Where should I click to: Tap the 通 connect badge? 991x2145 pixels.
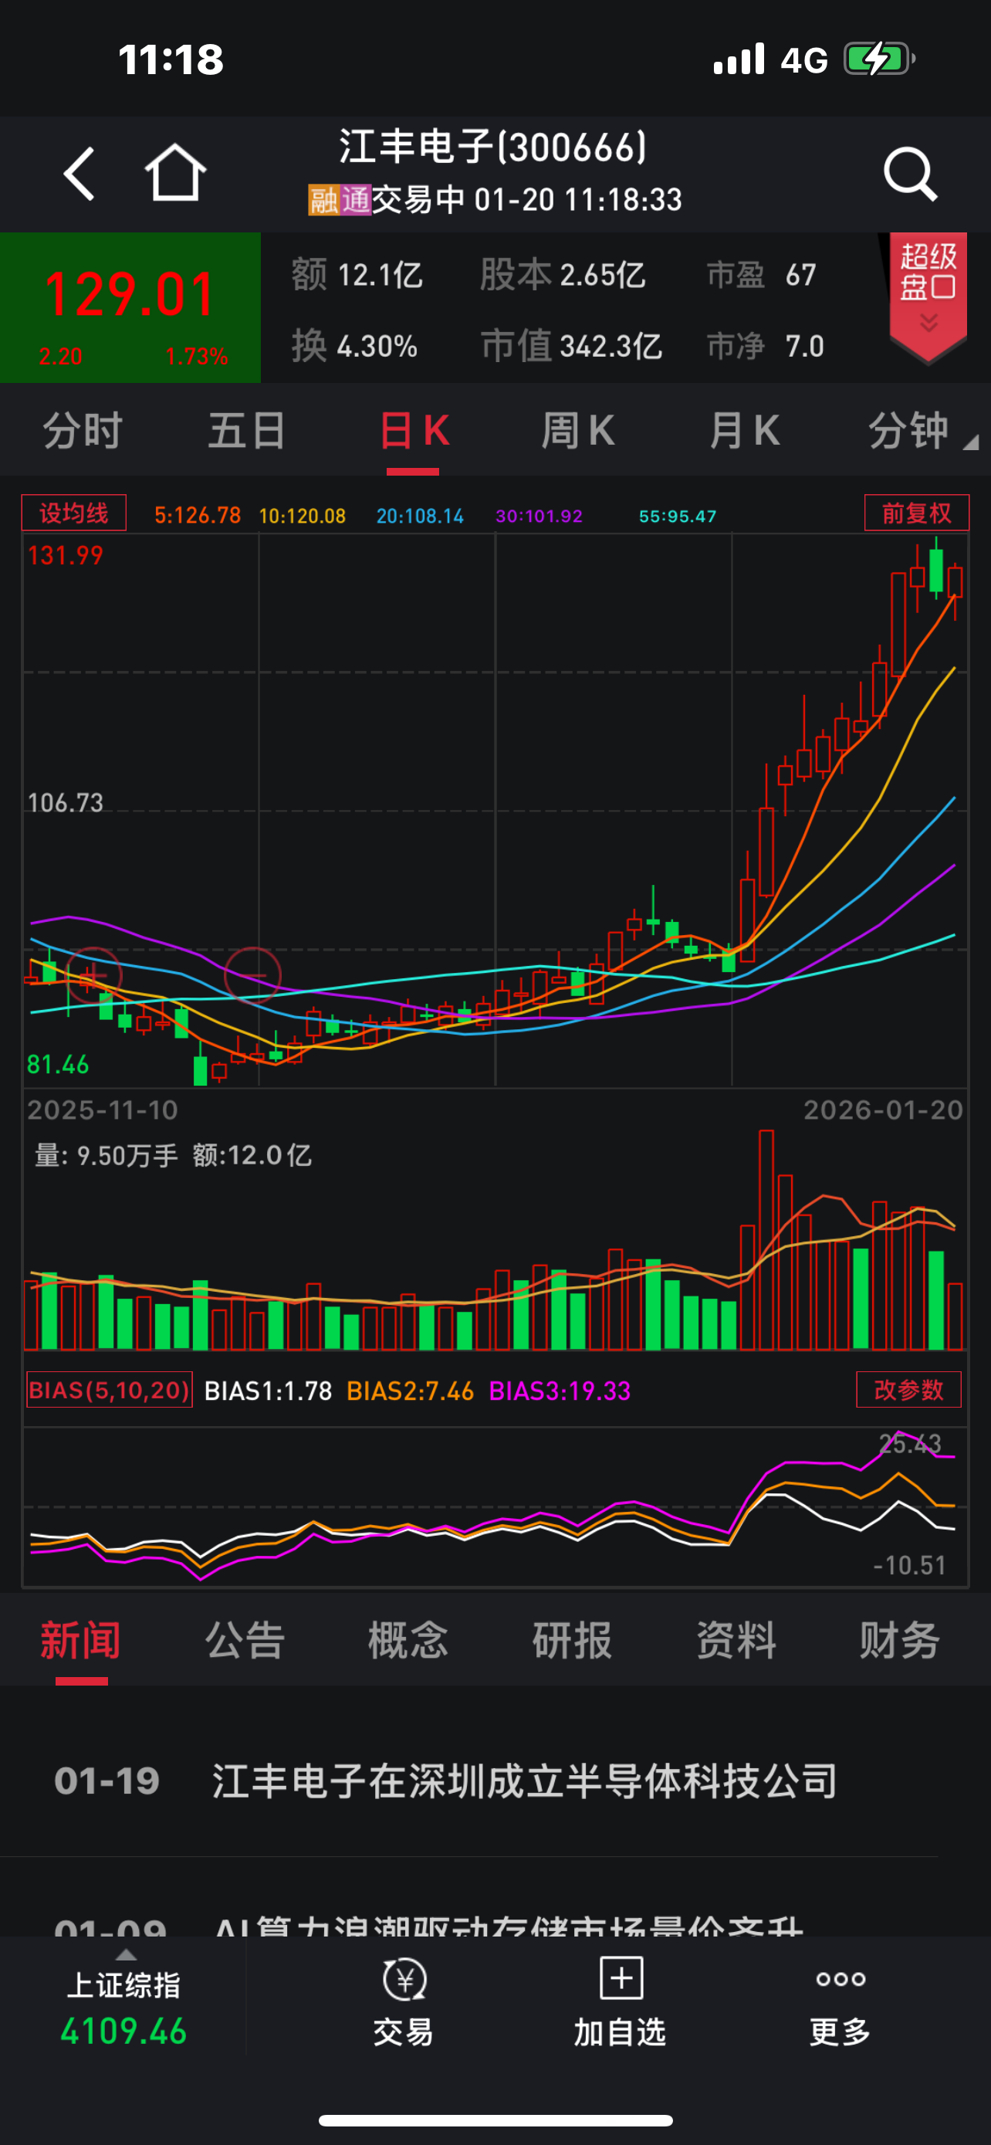(x=355, y=200)
